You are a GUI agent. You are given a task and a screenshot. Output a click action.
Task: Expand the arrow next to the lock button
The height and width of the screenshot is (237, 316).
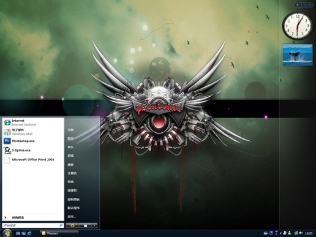pyautogui.click(x=94, y=225)
